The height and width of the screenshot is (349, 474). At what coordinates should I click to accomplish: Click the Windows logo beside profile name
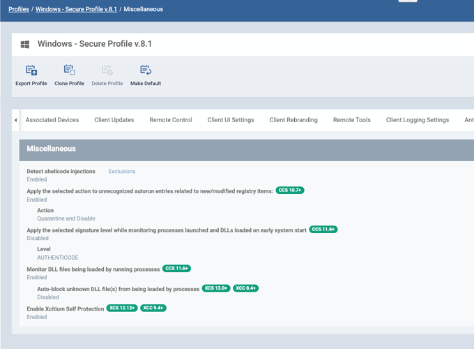point(25,44)
